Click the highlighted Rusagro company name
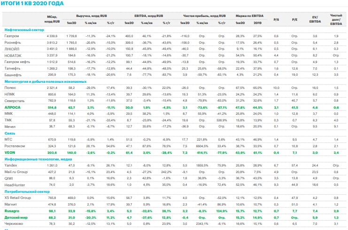Screen dimensions: 348x230 click(x=12, y=212)
